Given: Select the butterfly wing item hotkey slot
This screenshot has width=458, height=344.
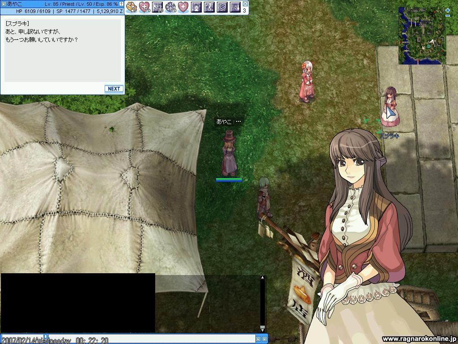Looking at the screenshot, I should click(131, 7).
